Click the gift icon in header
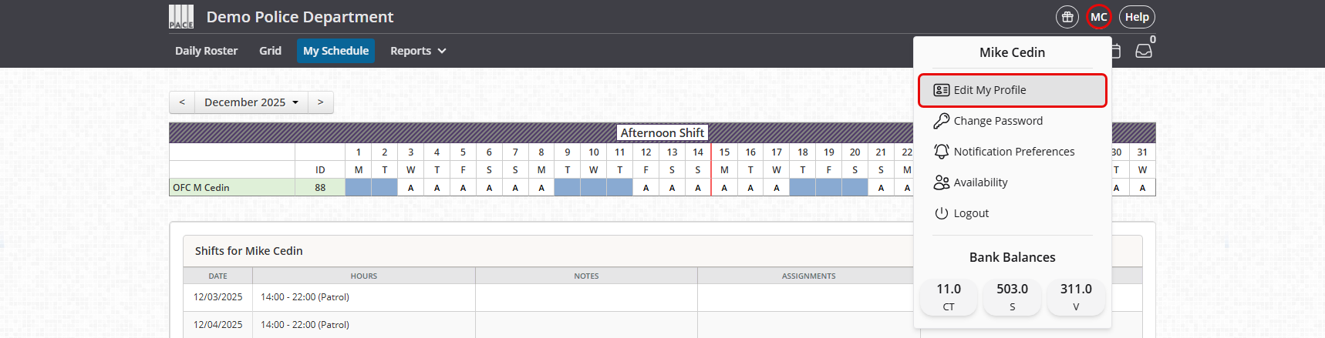This screenshot has width=1325, height=338. tap(1067, 17)
